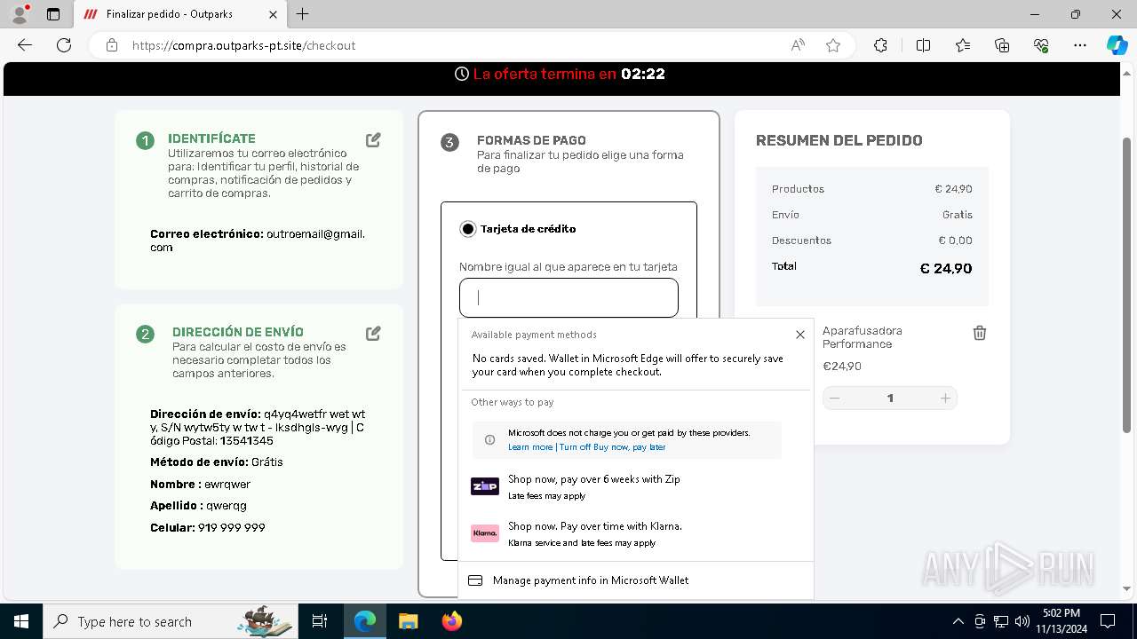
Task: View site information padlock icon
Action: [112, 45]
